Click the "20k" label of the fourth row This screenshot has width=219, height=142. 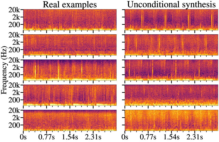pos(15,86)
